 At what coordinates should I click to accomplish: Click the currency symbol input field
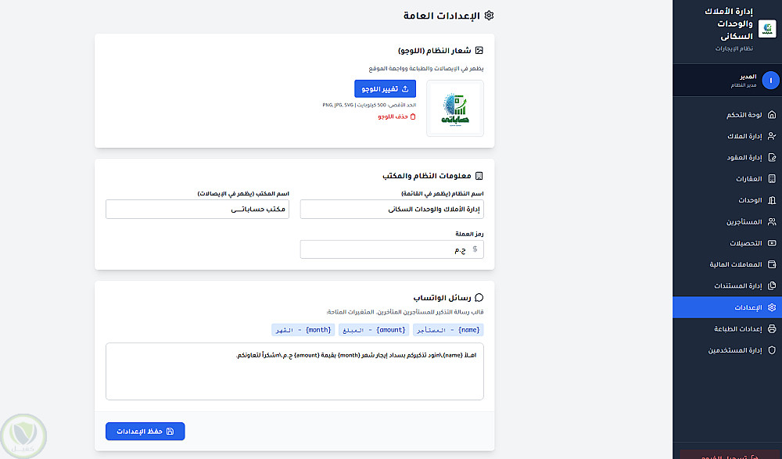click(387, 249)
